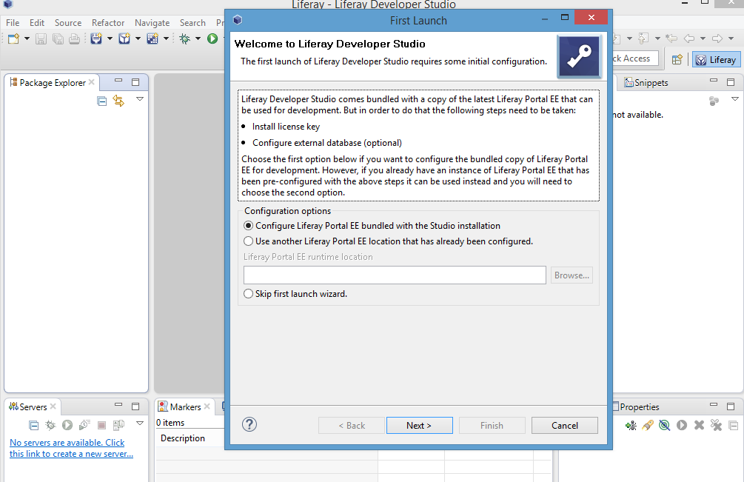Click the Open Perspective icon
This screenshot has width=744, height=482.
click(x=677, y=60)
